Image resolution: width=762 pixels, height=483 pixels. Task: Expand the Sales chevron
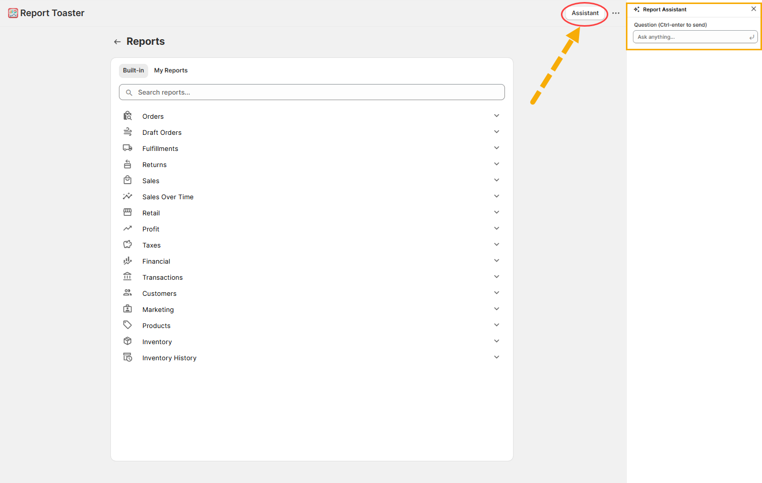(496, 180)
